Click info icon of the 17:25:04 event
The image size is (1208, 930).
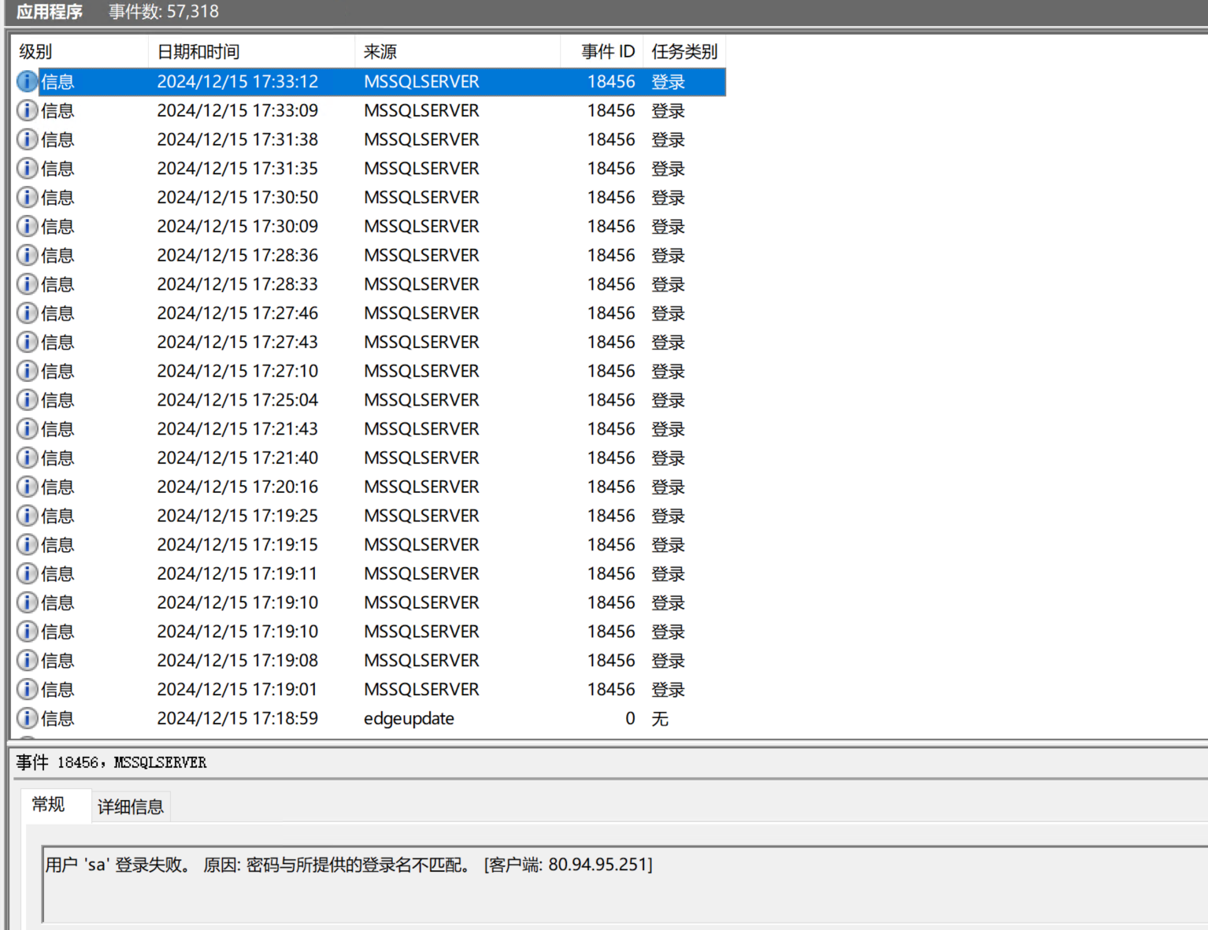pyautogui.click(x=27, y=400)
